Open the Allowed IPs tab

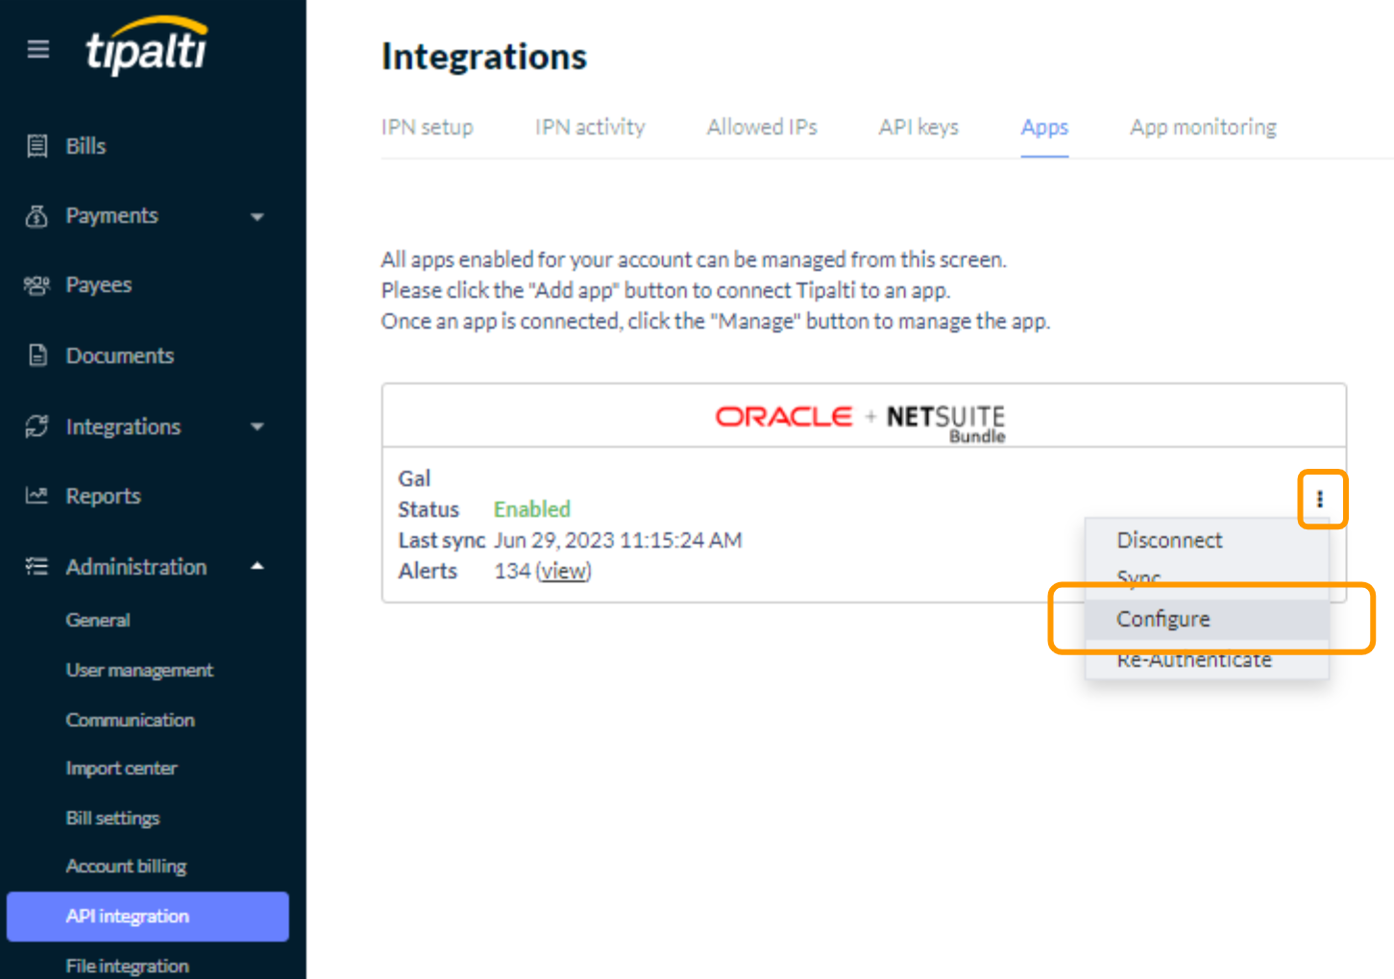point(762,127)
